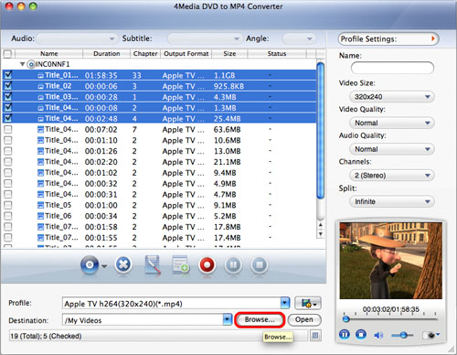Click the profile Name input field

(392, 68)
